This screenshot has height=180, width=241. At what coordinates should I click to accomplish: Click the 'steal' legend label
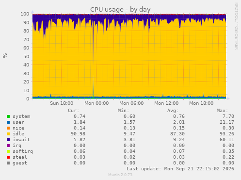point(20,157)
